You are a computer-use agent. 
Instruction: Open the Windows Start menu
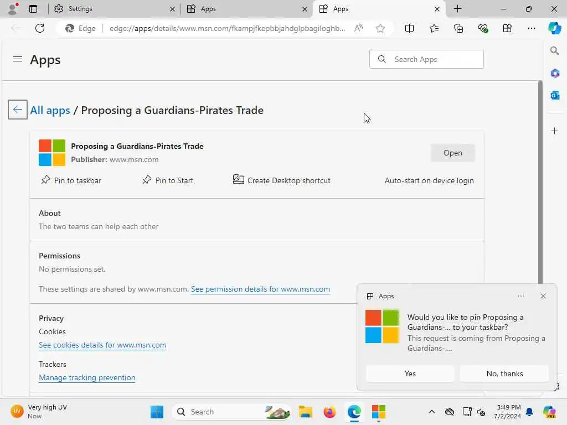tap(157, 412)
